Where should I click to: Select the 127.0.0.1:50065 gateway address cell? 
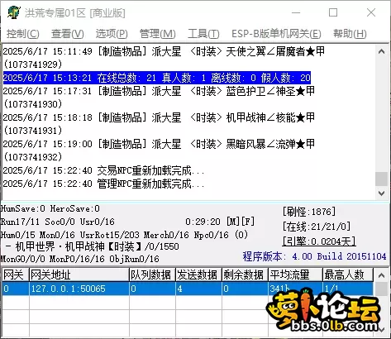pyautogui.click(x=79, y=289)
